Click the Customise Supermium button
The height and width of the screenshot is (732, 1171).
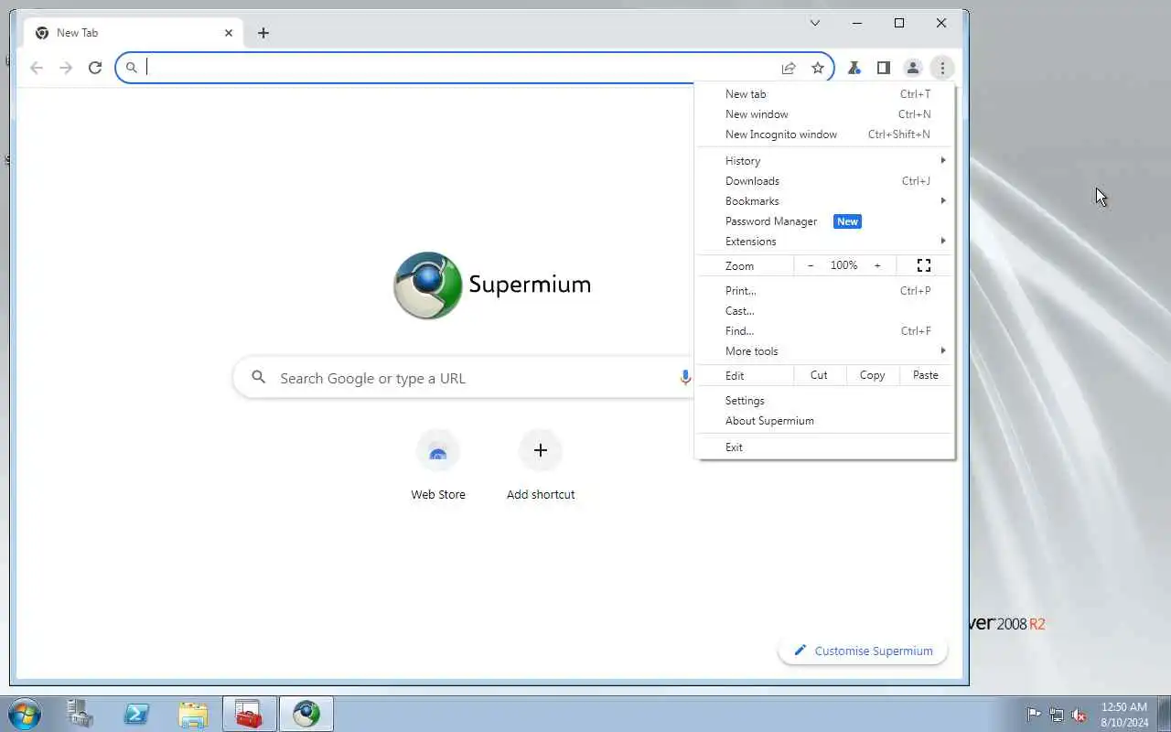coord(863,651)
